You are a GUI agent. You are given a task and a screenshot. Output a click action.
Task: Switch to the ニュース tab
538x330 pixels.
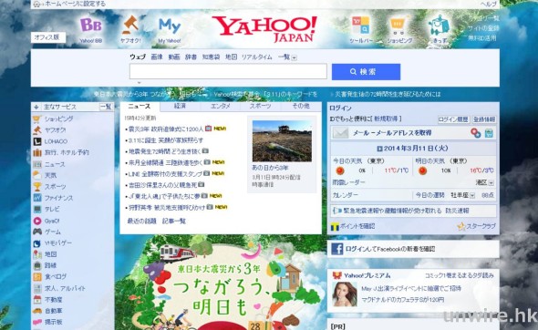140,107
